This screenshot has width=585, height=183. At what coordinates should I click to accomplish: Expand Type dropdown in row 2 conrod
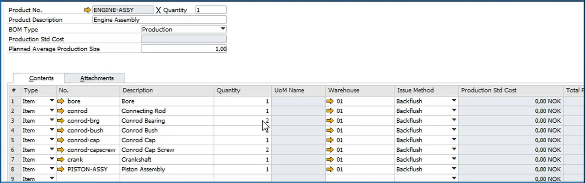[x=52, y=111]
